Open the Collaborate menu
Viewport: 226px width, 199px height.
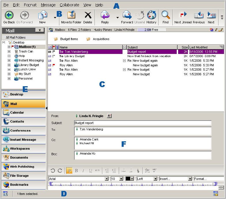click(x=69, y=5)
